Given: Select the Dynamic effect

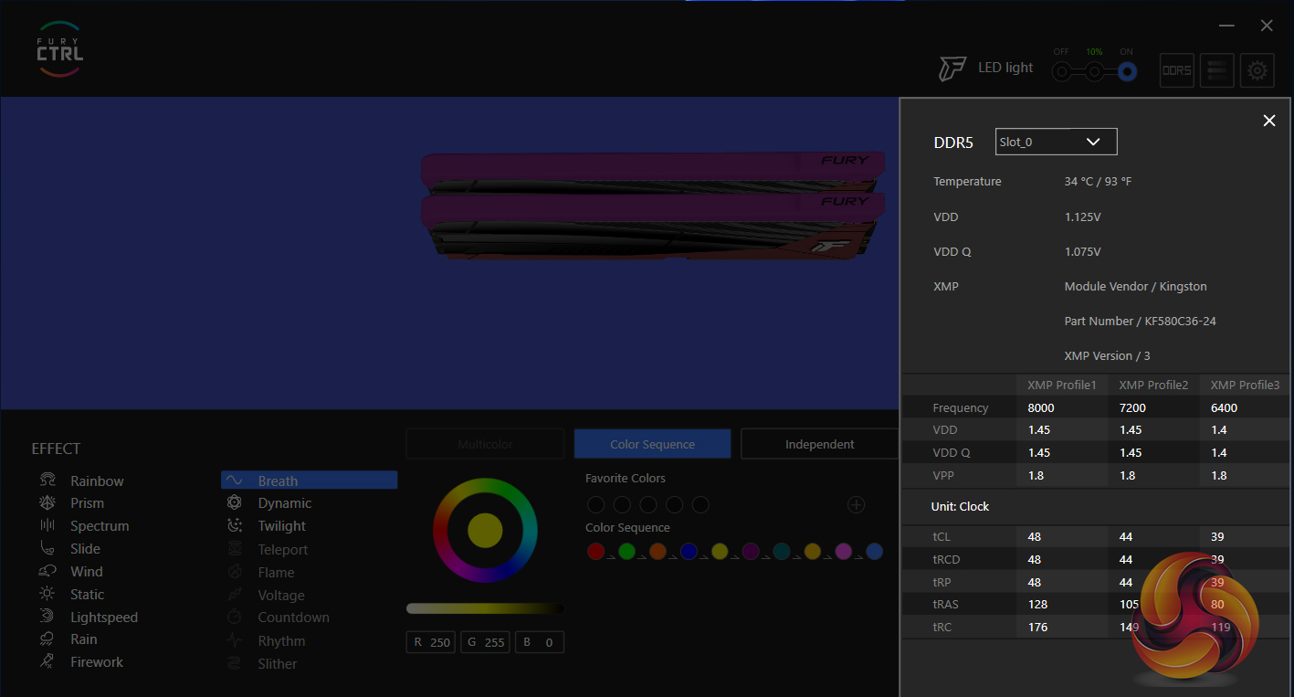Looking at the screenshot, I should pos(284,503).
